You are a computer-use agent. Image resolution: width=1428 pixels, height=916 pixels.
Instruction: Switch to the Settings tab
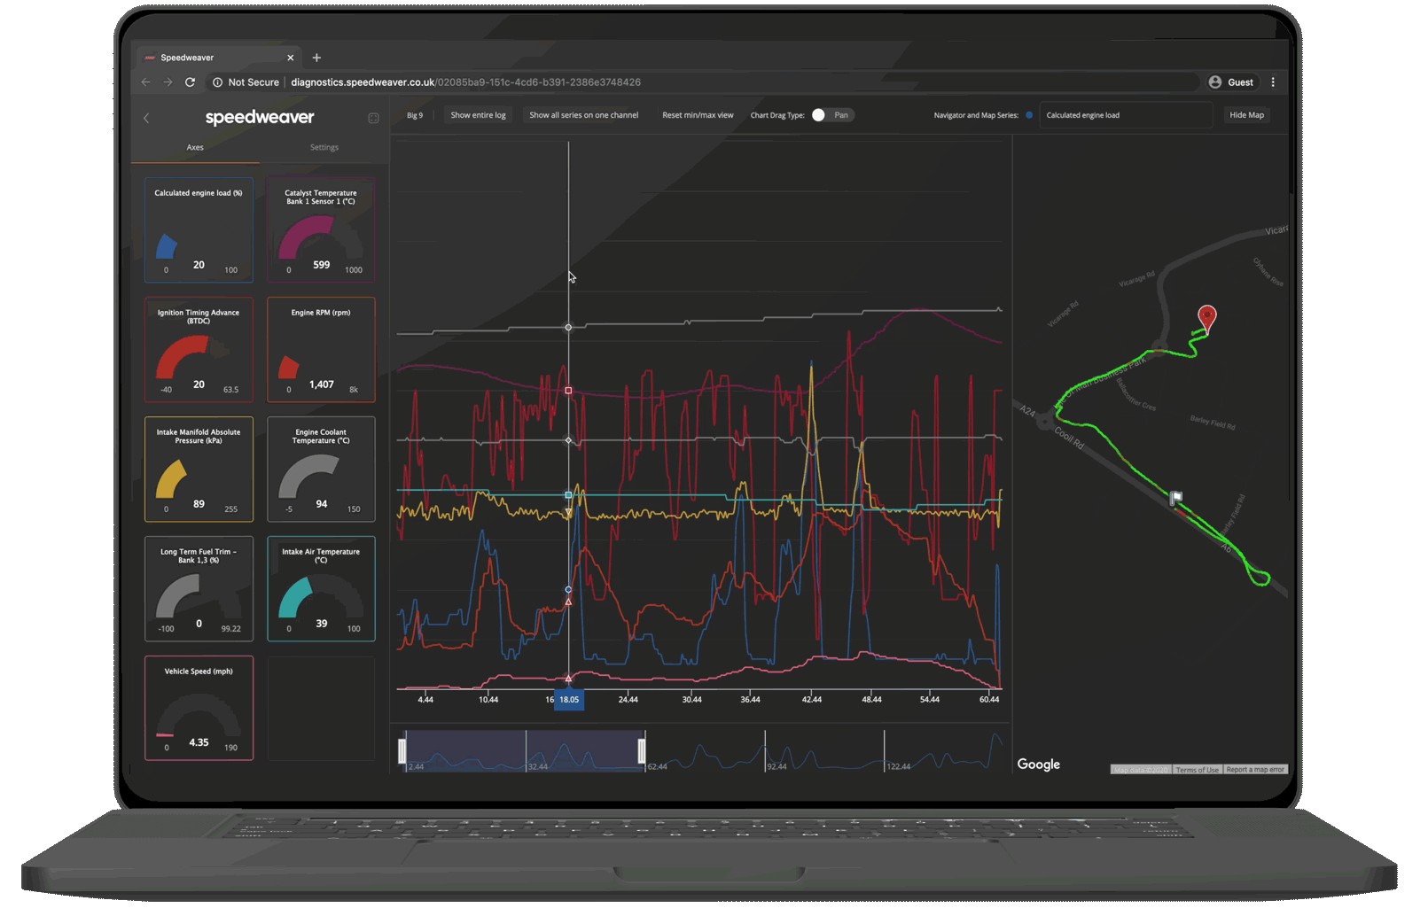324,148
